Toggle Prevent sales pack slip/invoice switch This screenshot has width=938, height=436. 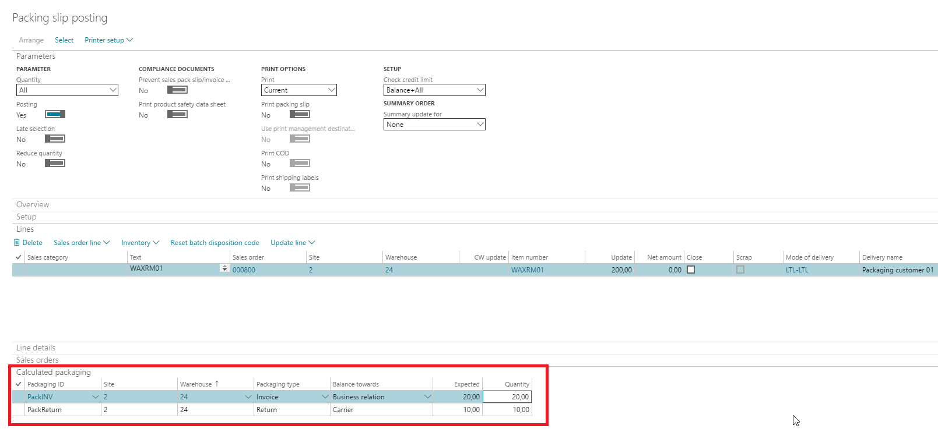[x=177, y=90]
